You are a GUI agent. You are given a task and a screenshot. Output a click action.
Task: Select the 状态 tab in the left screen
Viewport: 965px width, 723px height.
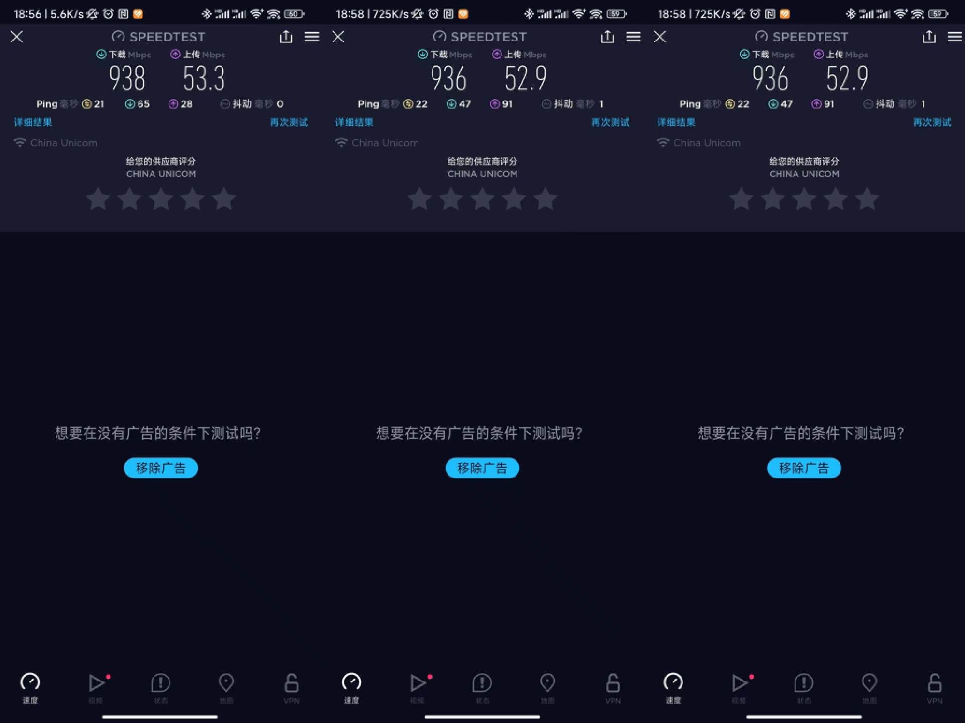(161, 688)
